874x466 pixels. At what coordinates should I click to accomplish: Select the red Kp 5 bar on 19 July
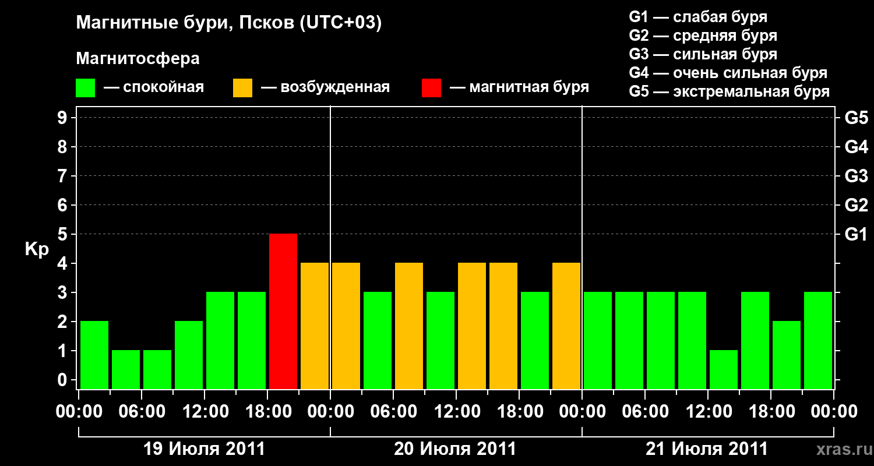(283, 311)
